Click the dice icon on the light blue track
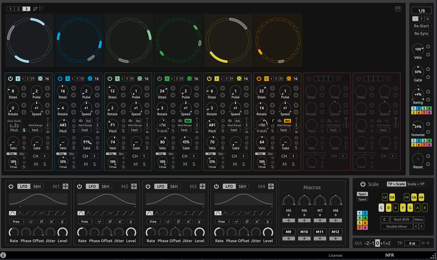437x260 pixels. click(40, 78)
